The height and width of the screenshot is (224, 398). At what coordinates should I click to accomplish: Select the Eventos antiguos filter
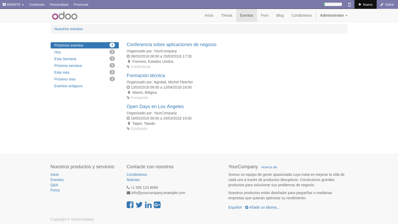click(x=68, y=86)
